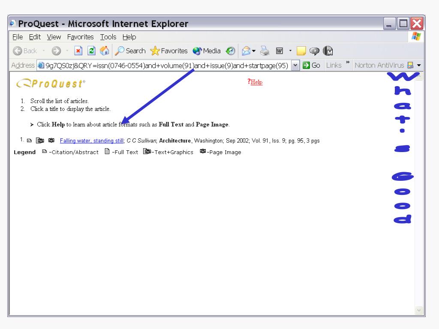Viewport: 439px width, 329px height.
Task: Expand the Forward history dropdown arrow
Action: click(x=67, y=51)
